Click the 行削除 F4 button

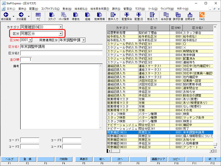coord(64,159)
